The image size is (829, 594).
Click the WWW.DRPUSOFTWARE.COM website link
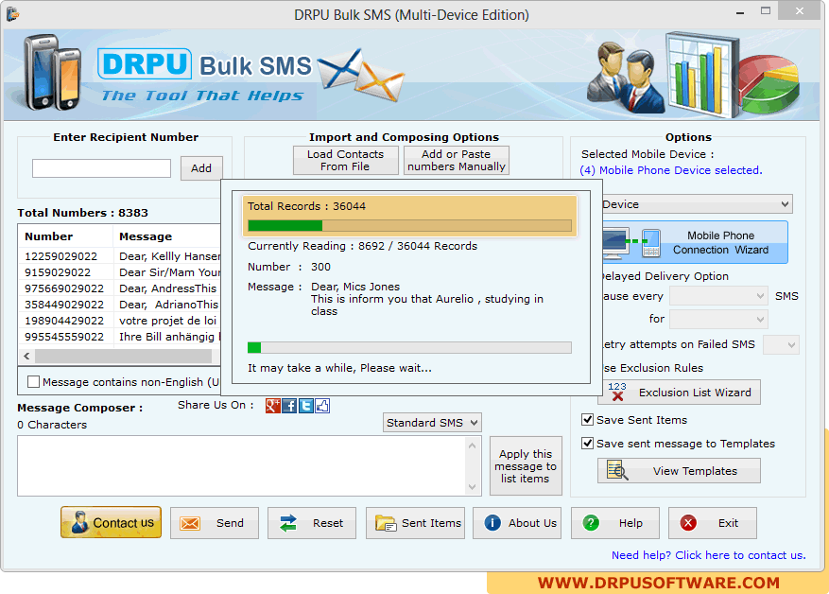tap(659, 583)
